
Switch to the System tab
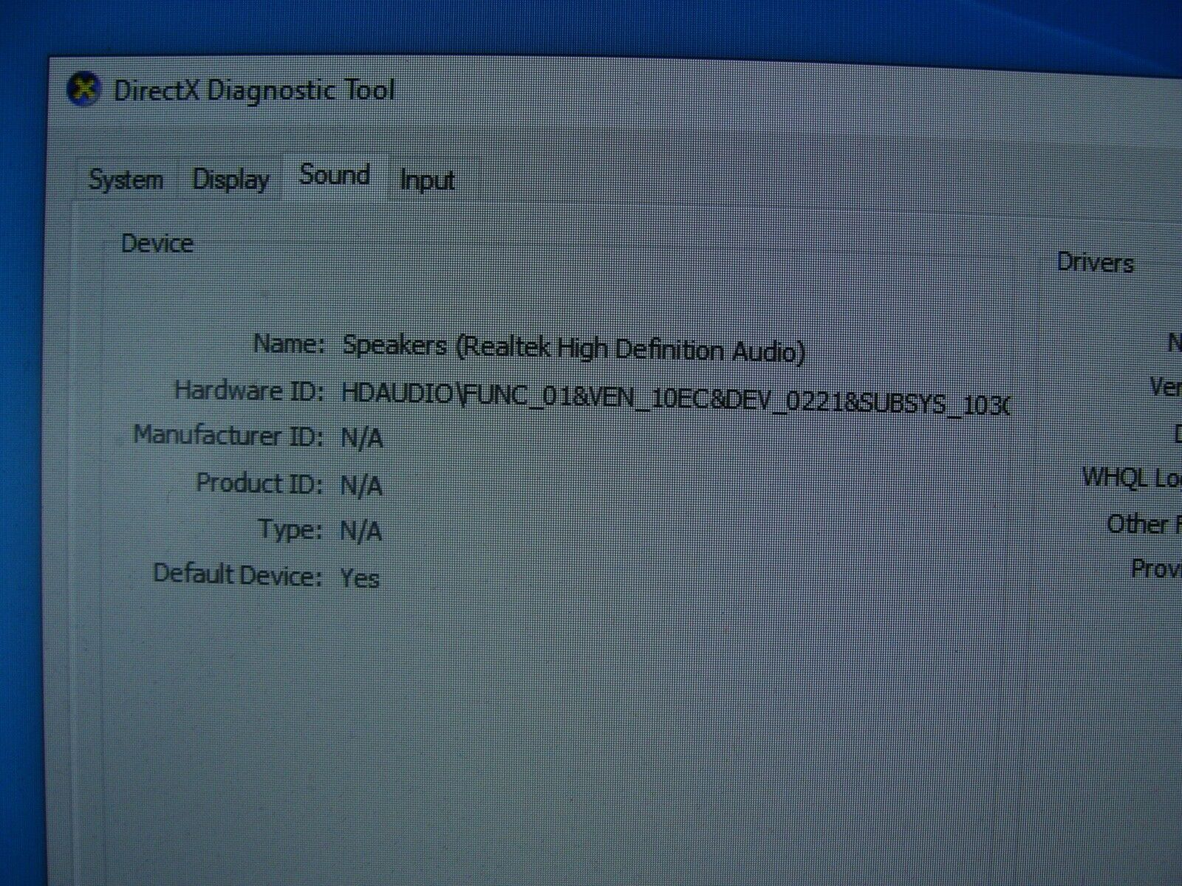[x=126, y=179]
